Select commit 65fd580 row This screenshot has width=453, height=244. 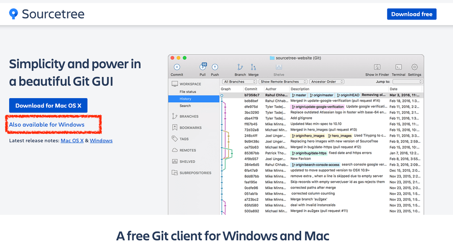pyautogui.click(x=321, y=205)
